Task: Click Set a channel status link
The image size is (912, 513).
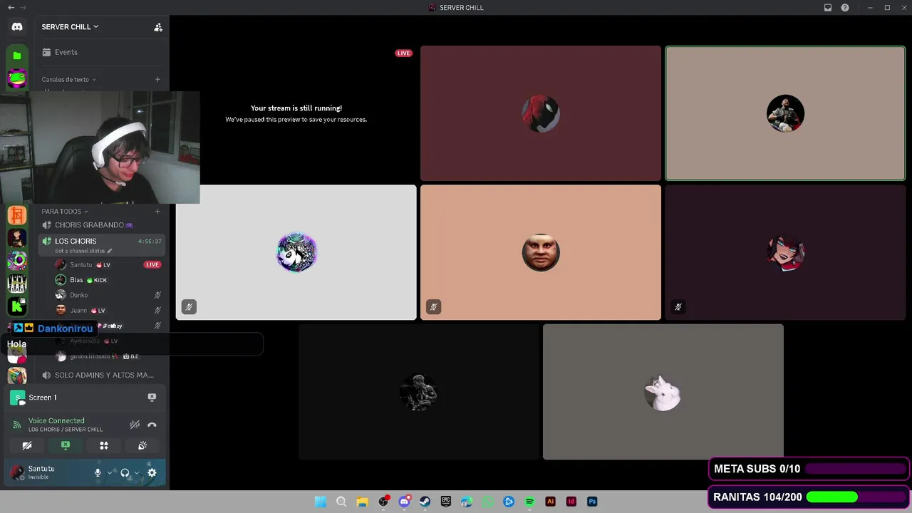Action: click(83, 251)
